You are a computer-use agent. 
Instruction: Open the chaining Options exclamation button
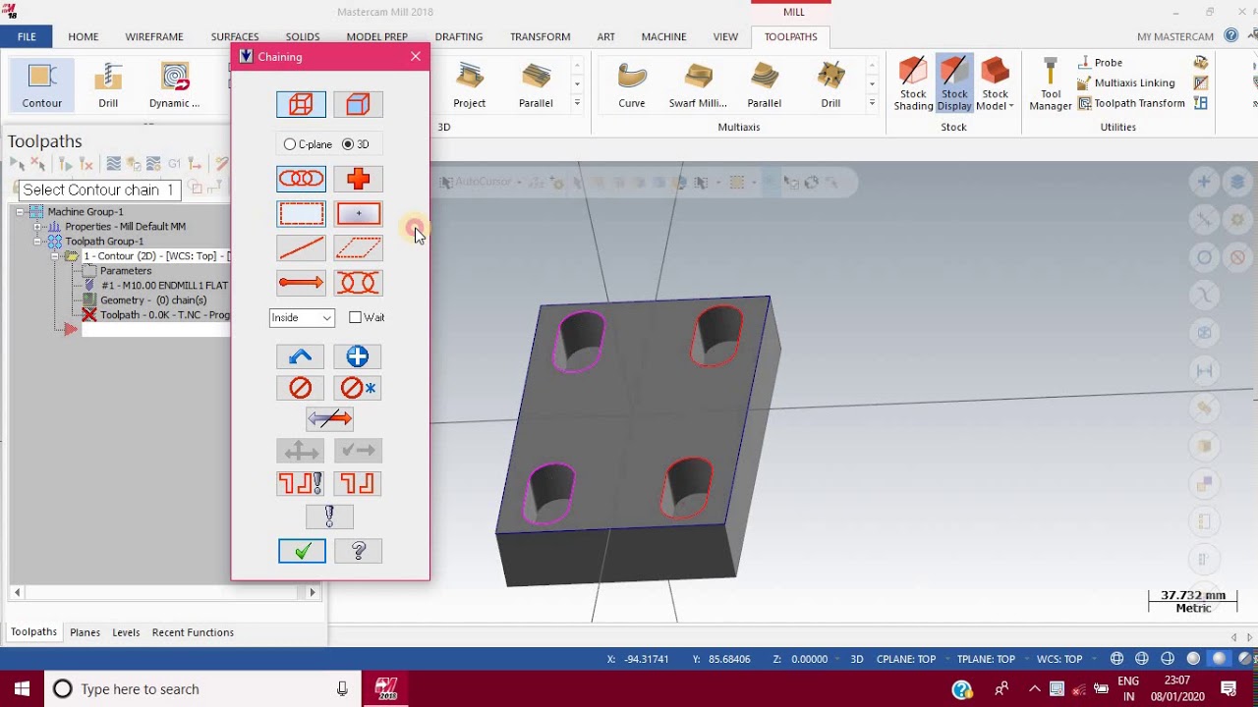point(329,517)
